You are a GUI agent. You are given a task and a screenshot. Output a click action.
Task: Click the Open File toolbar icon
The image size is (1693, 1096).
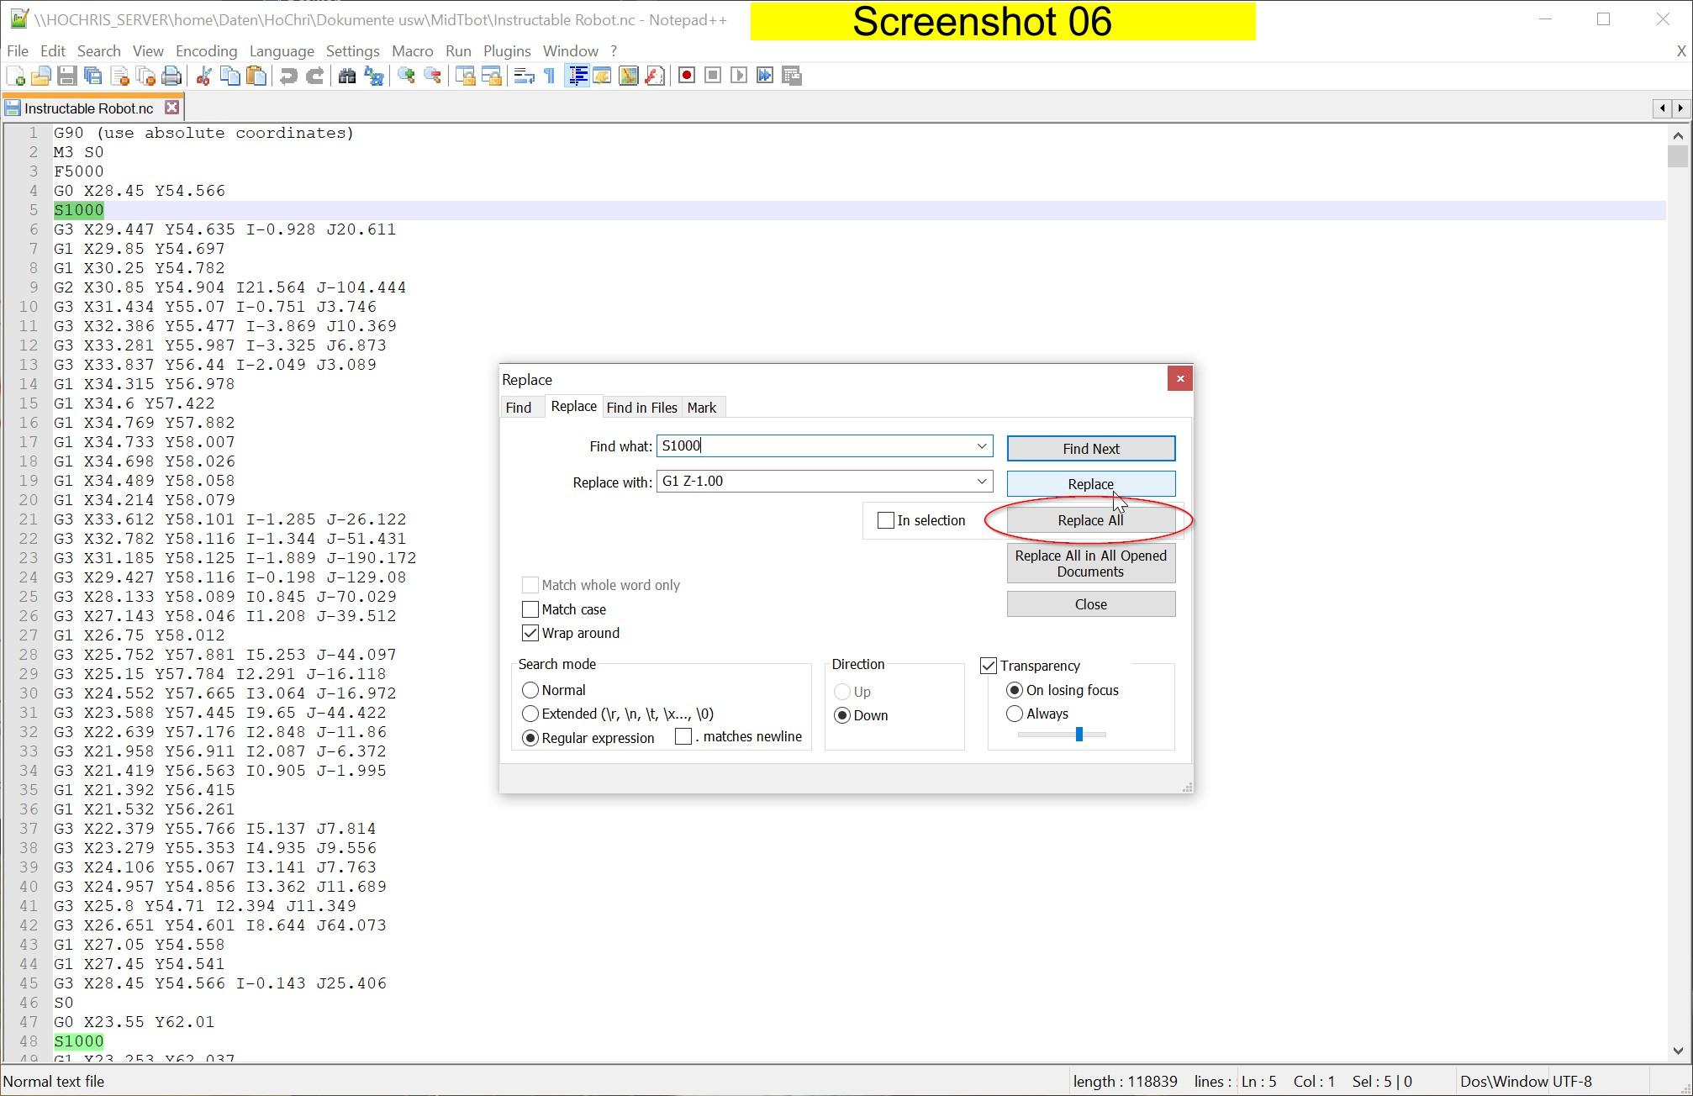tap(42, 76)
